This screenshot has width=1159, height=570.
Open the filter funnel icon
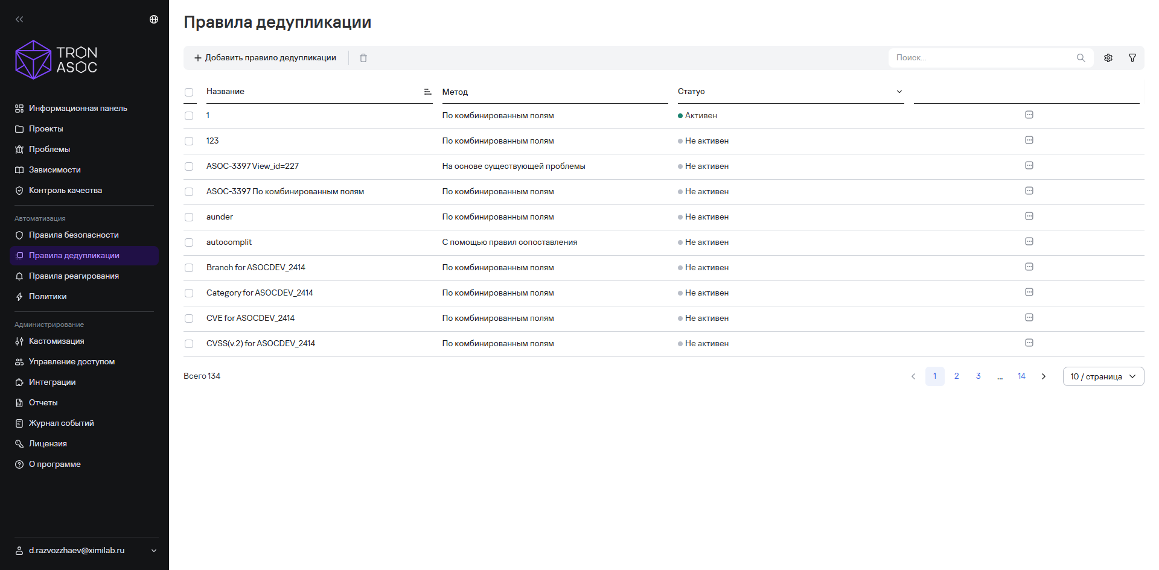(x=1132, y=58)
